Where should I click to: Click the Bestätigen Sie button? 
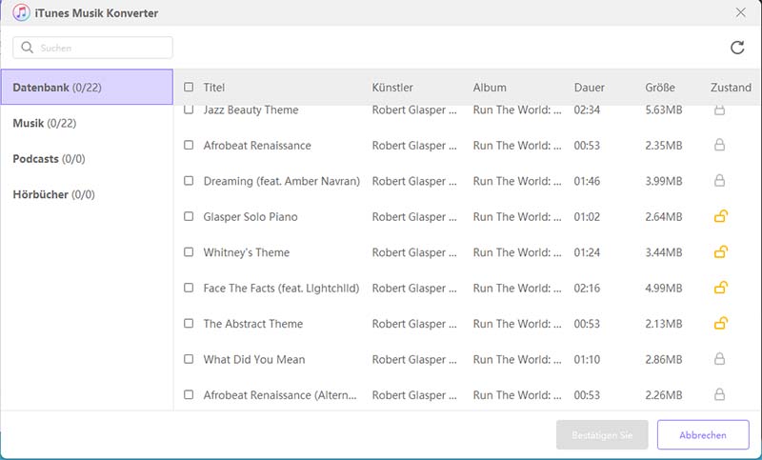pos(602,434)
